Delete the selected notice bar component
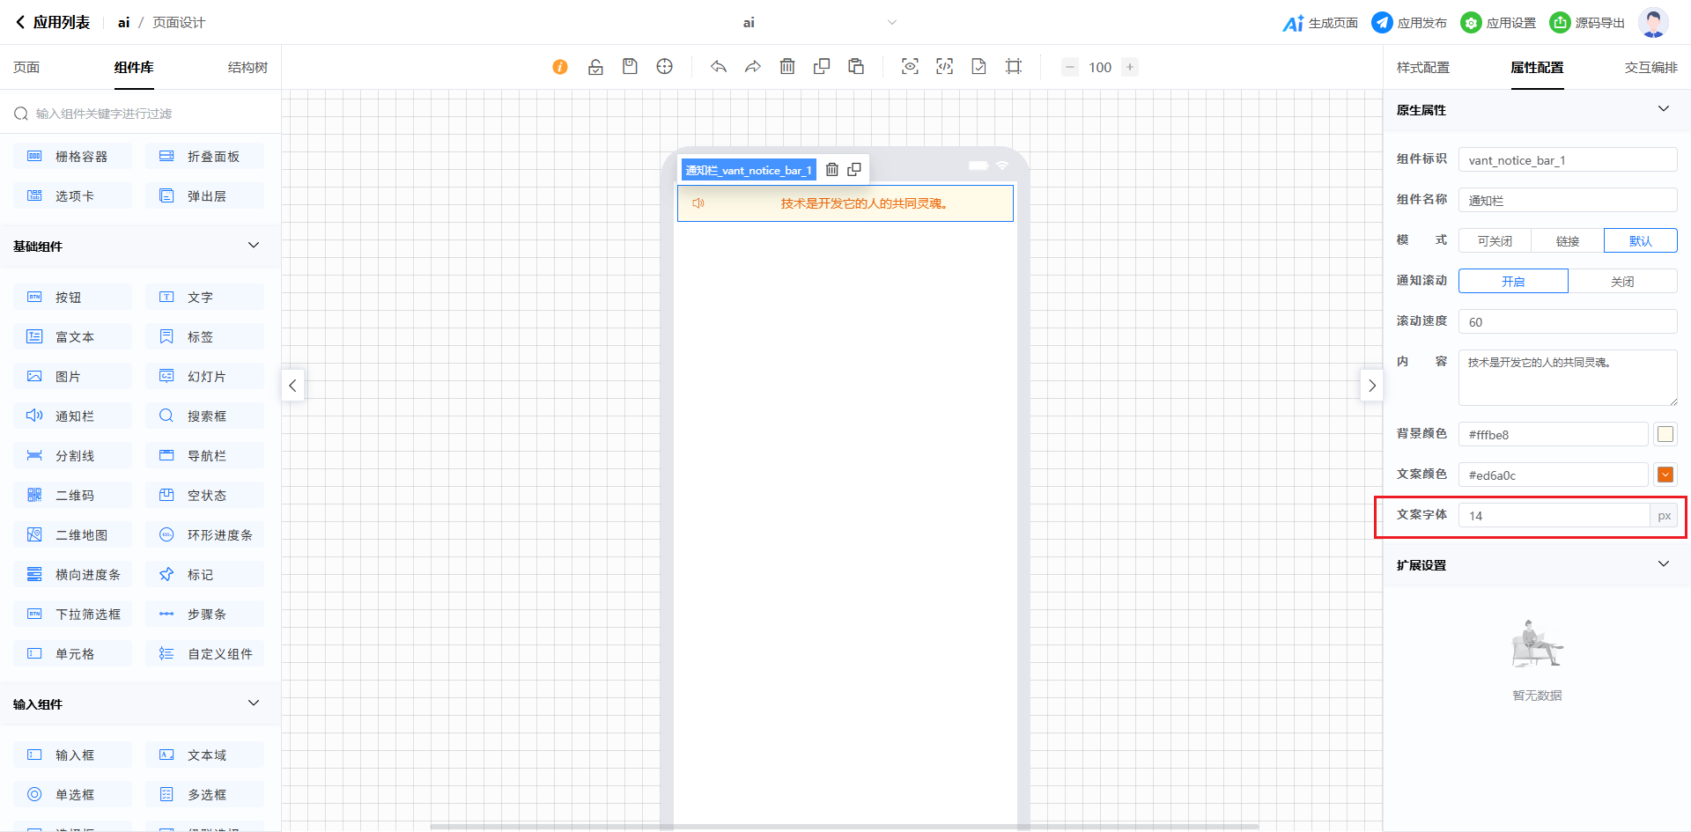This screenshot has width=1691, height=832. pos(831,170)
